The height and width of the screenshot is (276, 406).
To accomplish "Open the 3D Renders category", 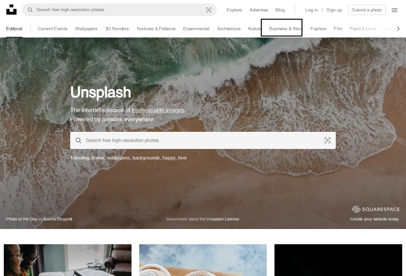I will (117, 29).
